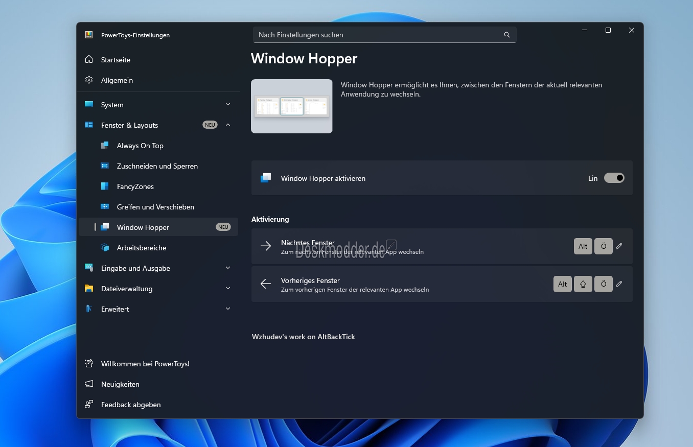Viewport: 693px width, 447px height.
Task: Click the Zuschneiden und Sperren icon
Action: 105,166
